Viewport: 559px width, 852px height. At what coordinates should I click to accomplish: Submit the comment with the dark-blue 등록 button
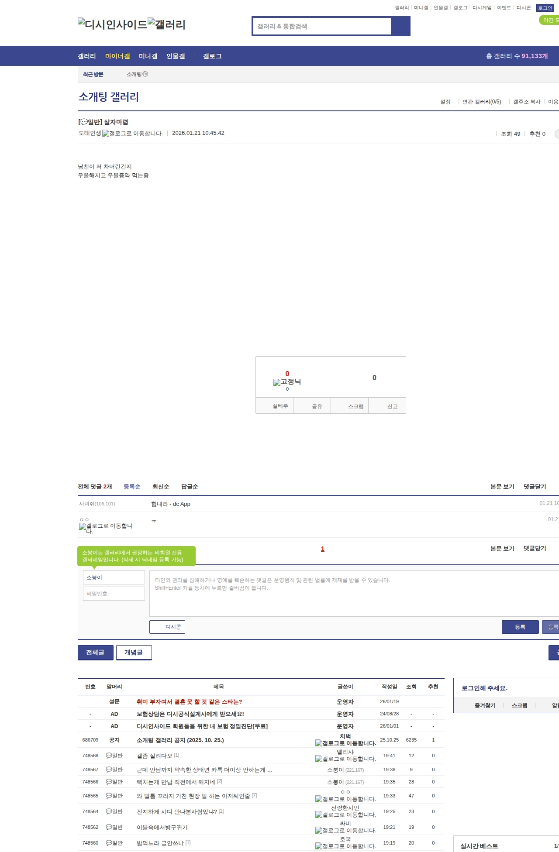520,627
